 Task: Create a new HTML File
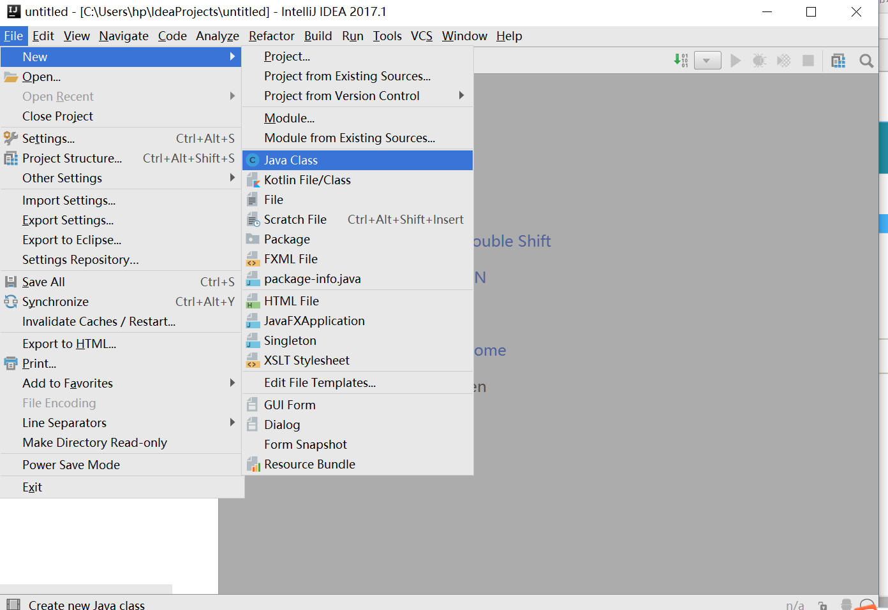click(357, 301)
